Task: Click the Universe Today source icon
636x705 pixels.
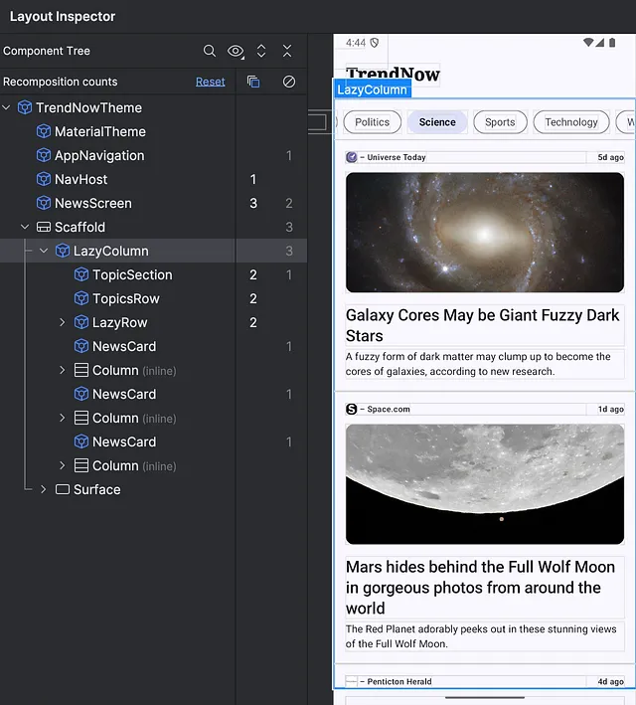Action: click(x=352, y=157)
